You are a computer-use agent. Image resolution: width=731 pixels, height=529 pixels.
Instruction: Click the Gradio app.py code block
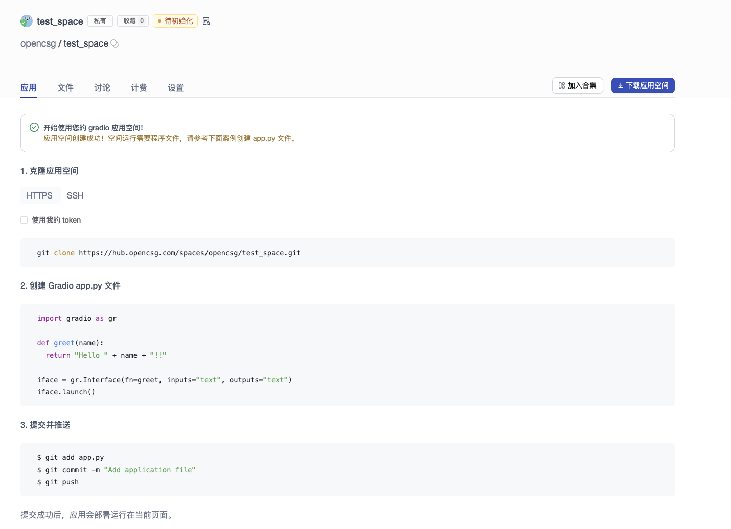[347, 355]
